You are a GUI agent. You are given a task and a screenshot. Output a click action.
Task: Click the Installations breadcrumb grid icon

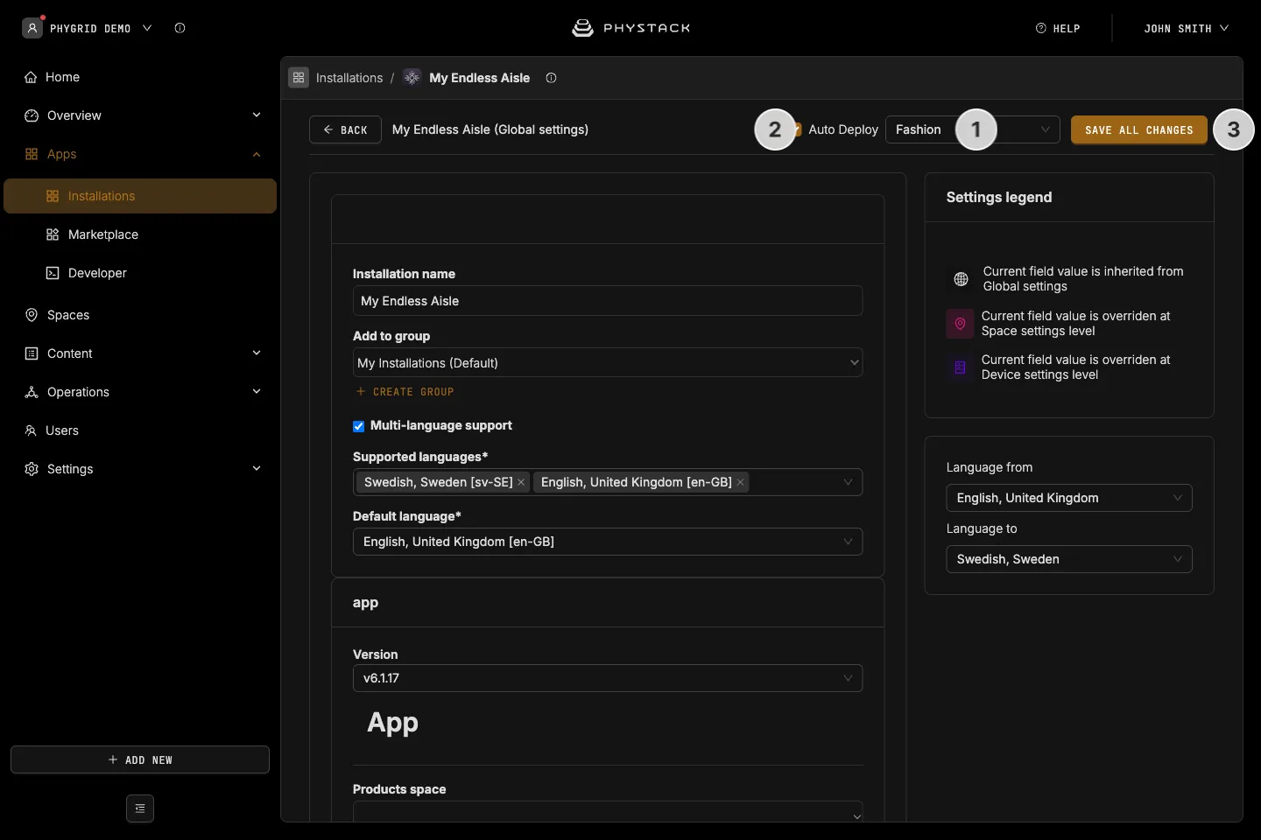299,78
